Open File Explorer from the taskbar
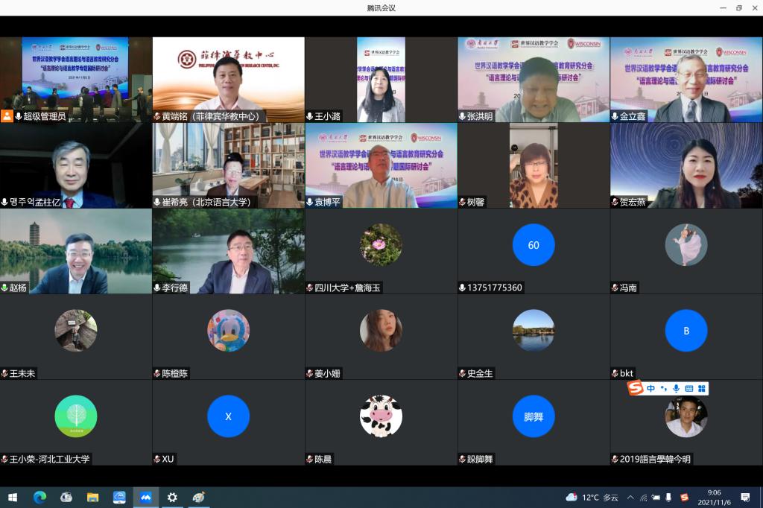The height and width of the screenshot is (508, 763). (x=92, y=497)
